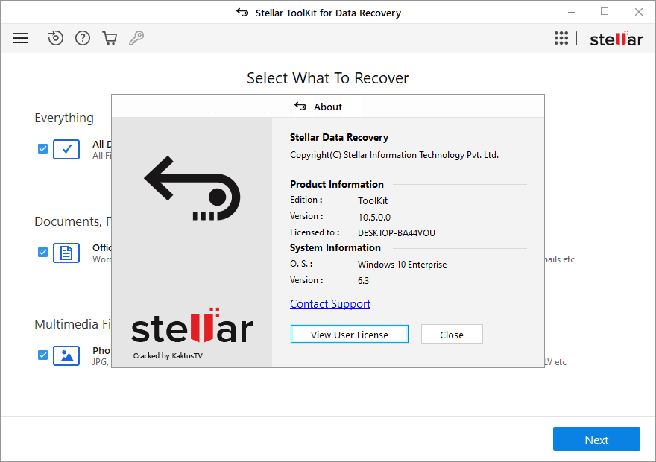Click the Stellar logo in the toolbar
Viewport: 656px width, 462px height.
(616, 39)
